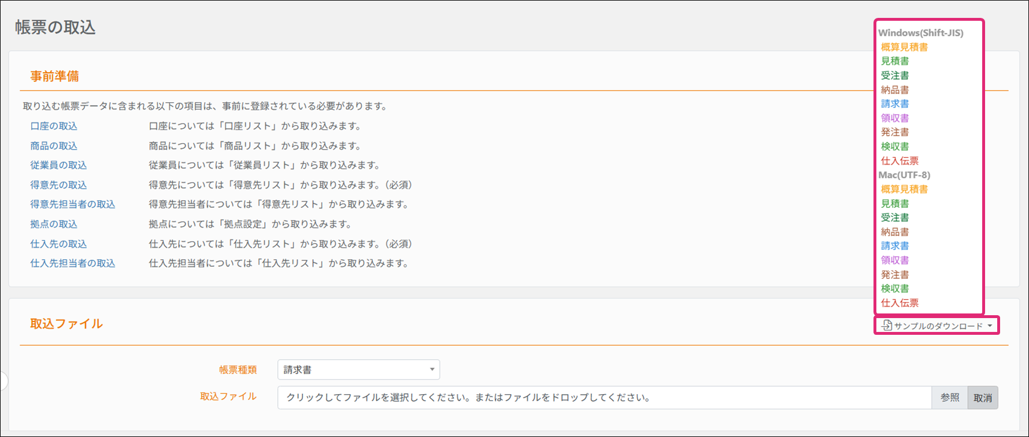Viewport: 1029px width, 437px height.
Task: Choose 見積書 sample under Mac(UTF-8)
Action: point(895,204)
